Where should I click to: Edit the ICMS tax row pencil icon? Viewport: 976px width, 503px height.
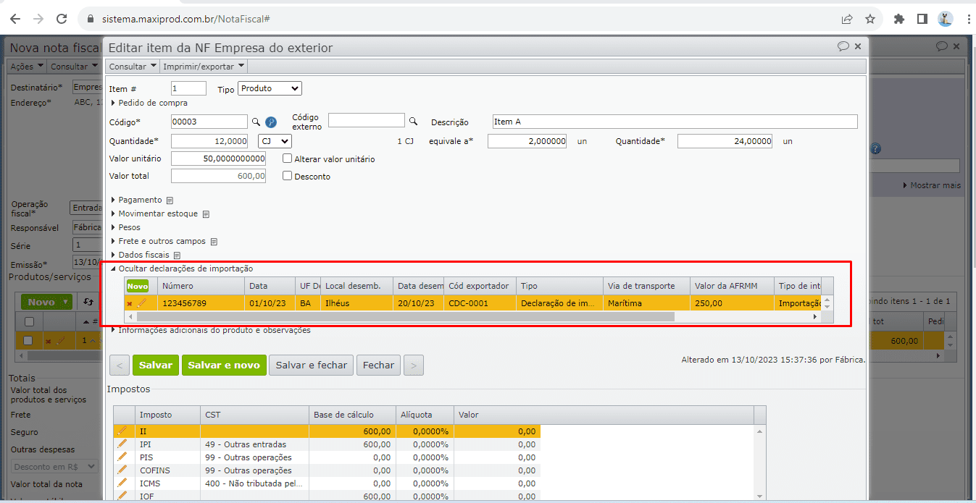122,483
